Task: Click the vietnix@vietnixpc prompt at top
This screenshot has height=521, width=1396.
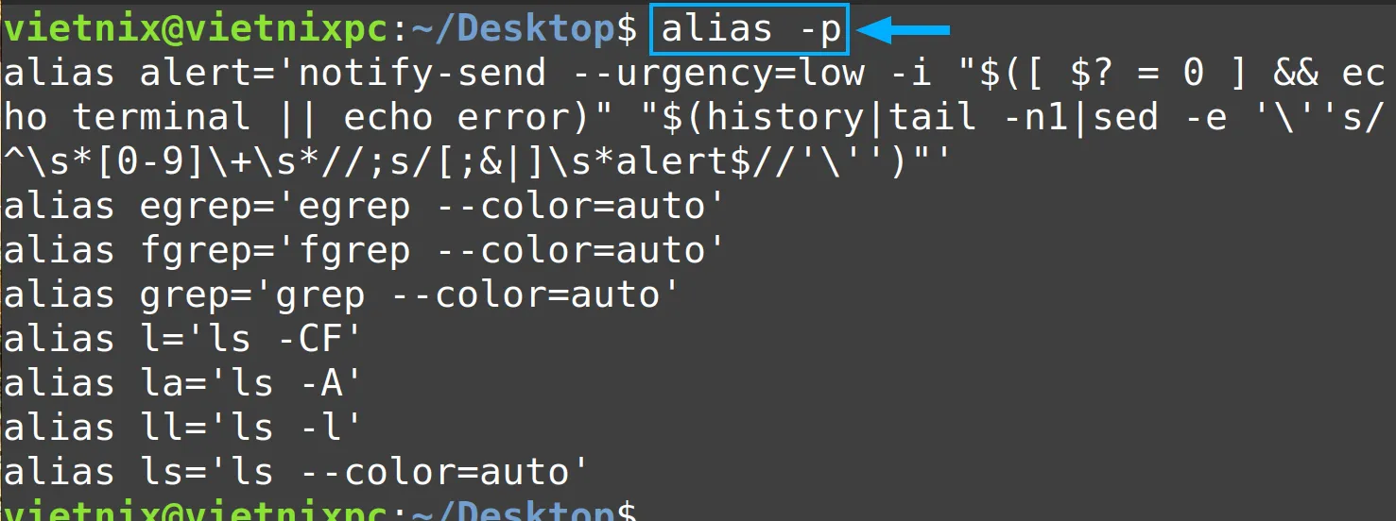Action: point(196,29)
